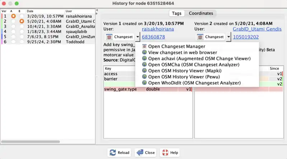The image size is (287, 159).
Task: Click globe icon for Open WhoDidIt
Action: coord(145,83)
